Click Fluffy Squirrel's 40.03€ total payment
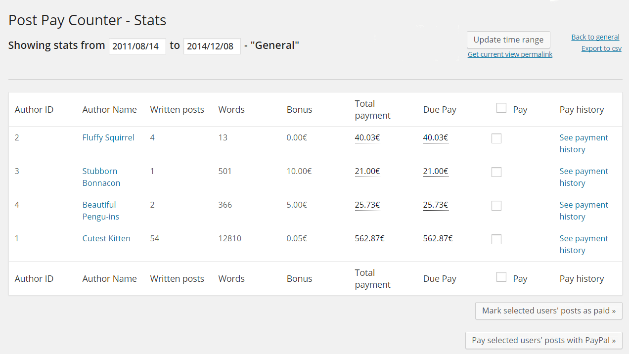This screenshot has width=629, height=354. [367, 137]
